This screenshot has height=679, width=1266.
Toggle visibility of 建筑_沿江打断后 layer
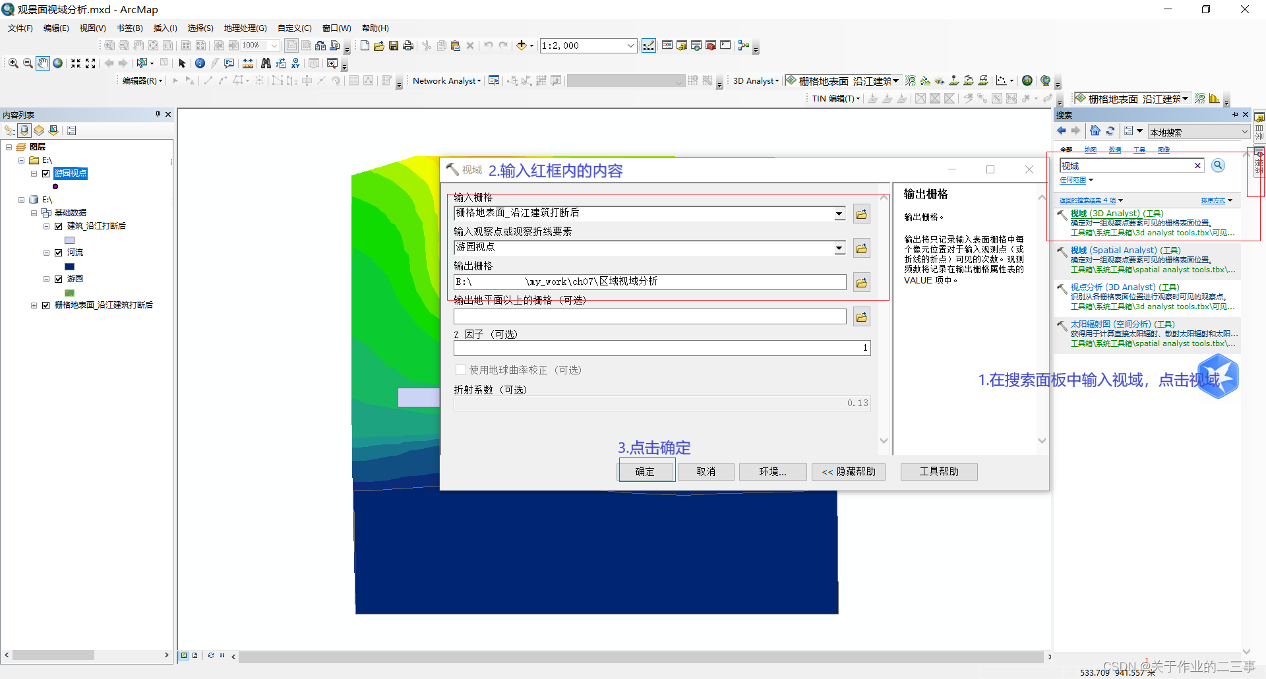pos(59,226)
